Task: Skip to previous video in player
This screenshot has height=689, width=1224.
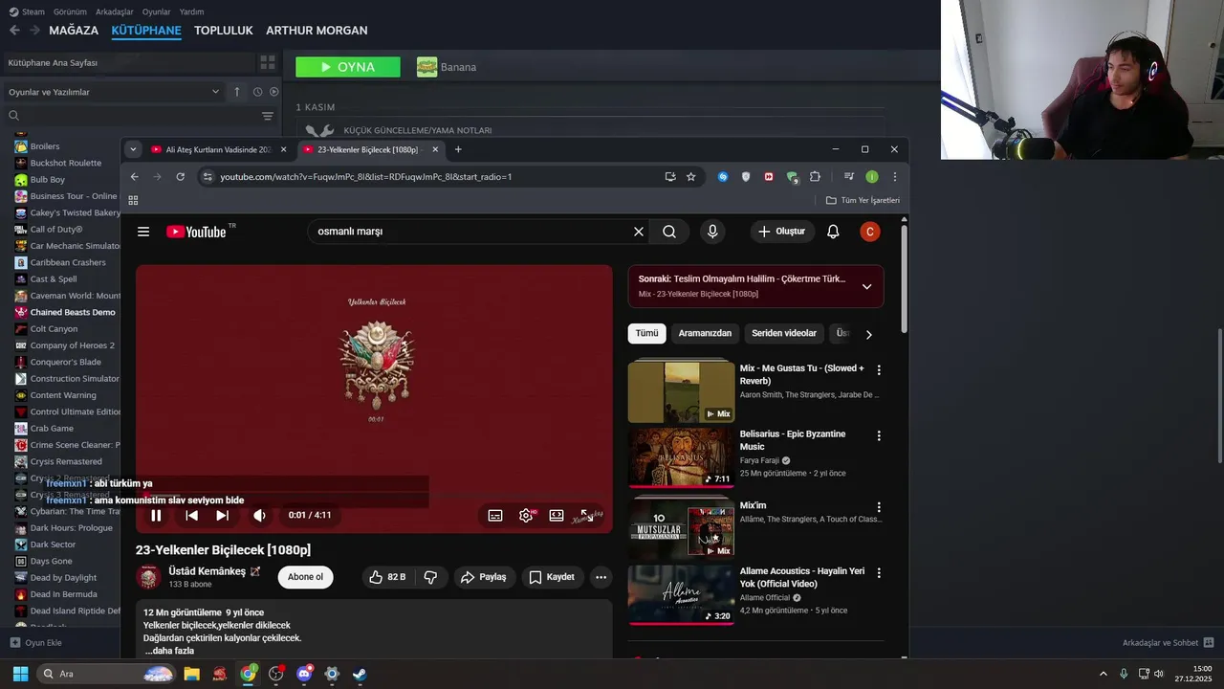Action: tap(191, 516)
